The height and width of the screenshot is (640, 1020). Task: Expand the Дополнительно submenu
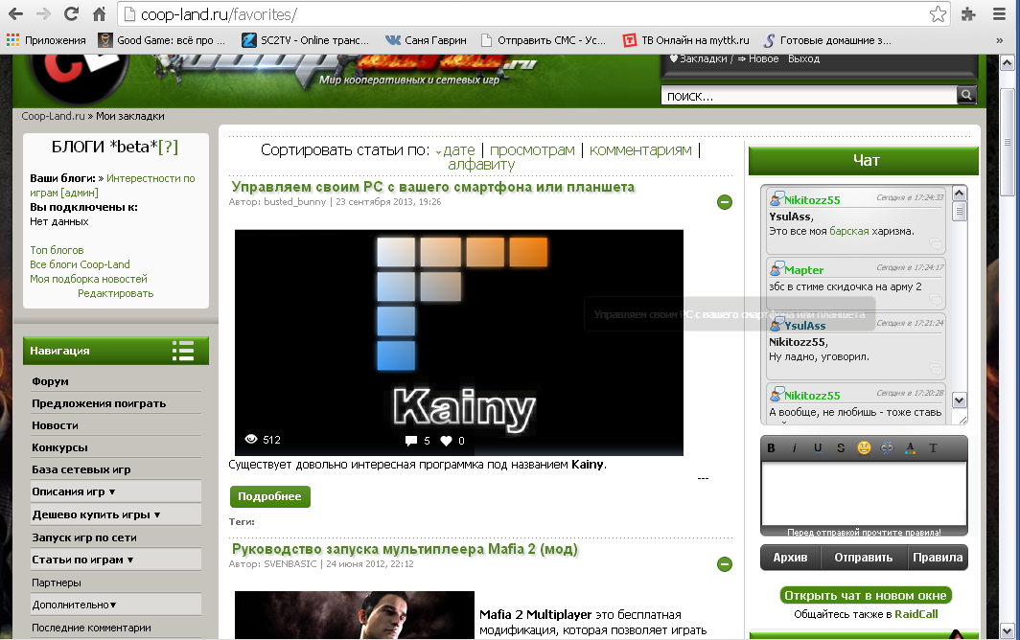tap(116, 605)
